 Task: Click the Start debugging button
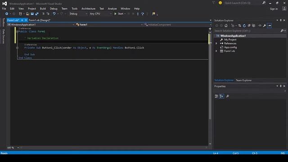119,14
